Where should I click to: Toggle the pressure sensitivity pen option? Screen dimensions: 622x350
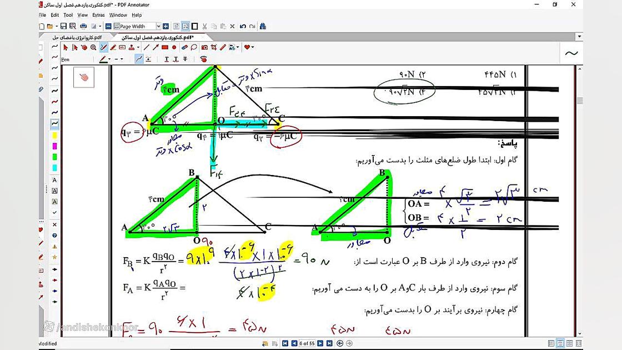[148, 59]
